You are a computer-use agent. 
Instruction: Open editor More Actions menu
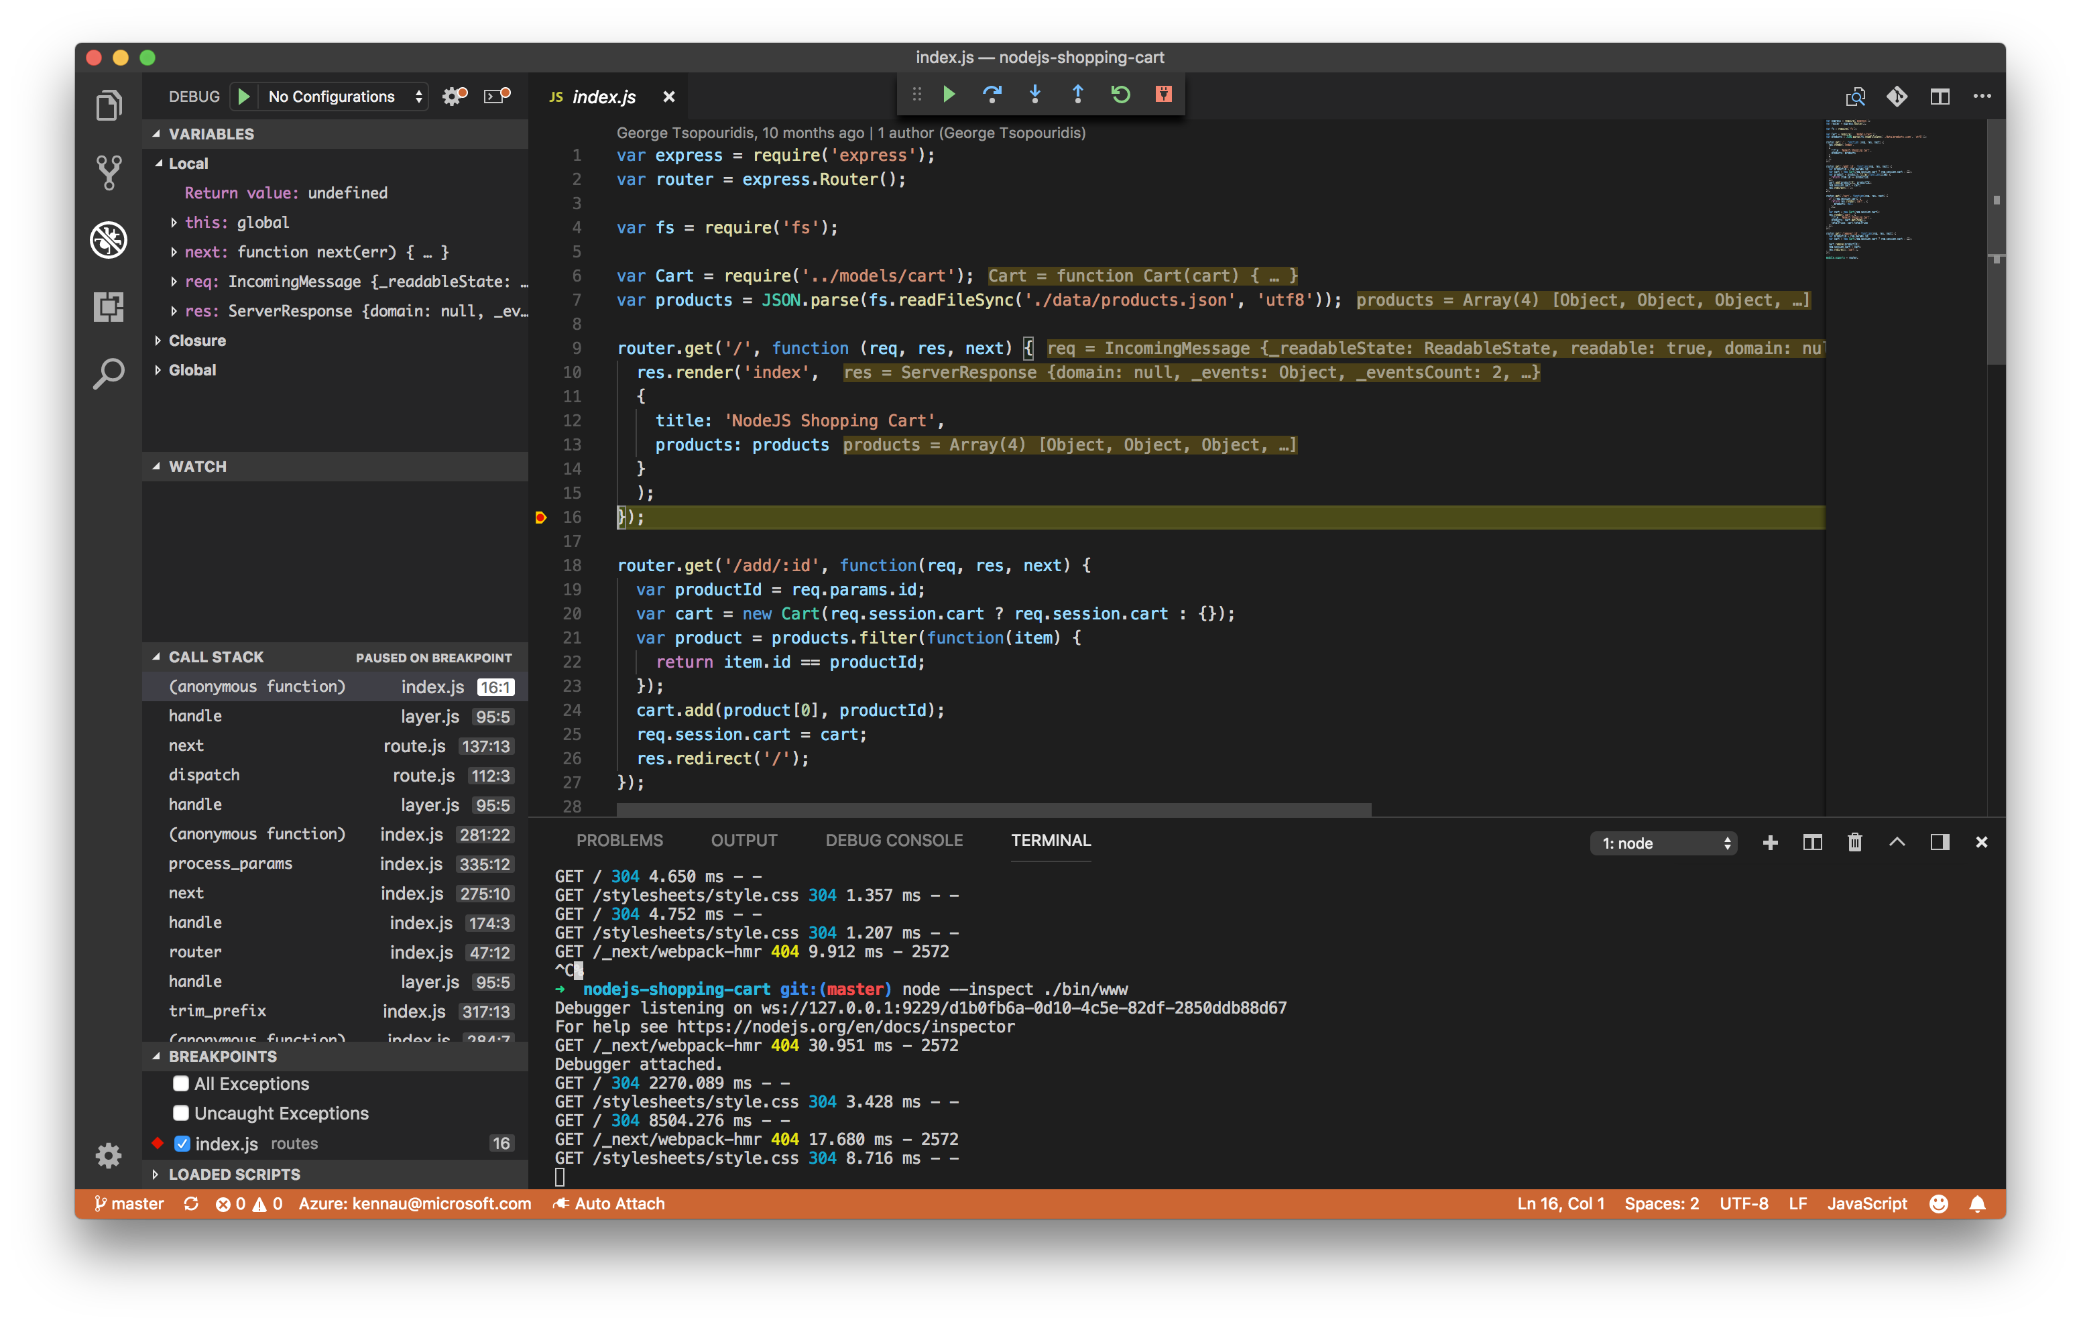[x=1982, y=97]
